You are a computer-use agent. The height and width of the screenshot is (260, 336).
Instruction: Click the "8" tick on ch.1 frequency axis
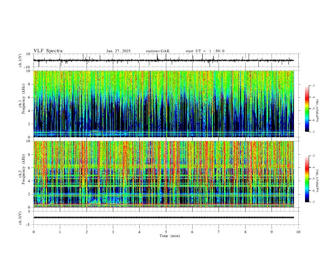click(29, 84)
